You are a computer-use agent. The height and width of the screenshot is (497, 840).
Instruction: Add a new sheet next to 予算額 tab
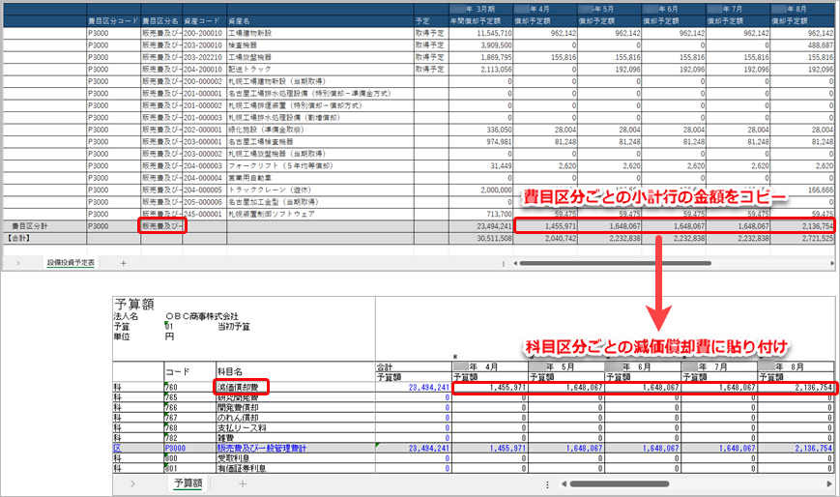pyautogui.click(x=243, y=483)
